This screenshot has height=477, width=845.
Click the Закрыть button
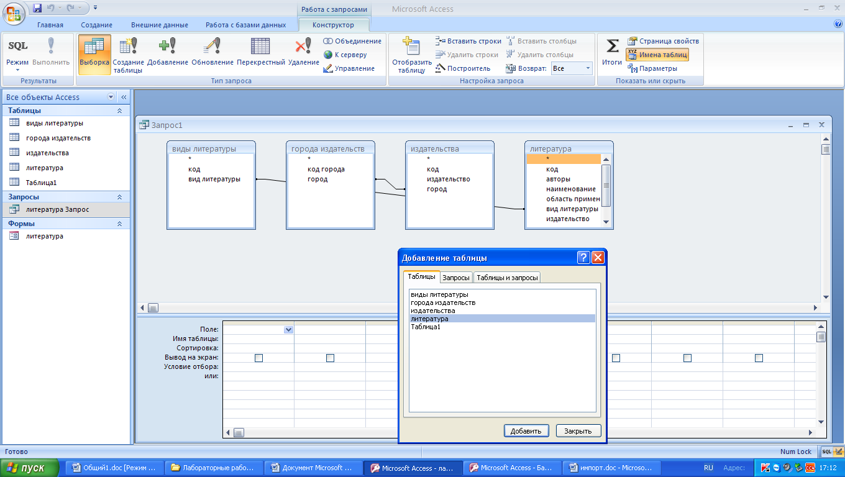[578, 430]
